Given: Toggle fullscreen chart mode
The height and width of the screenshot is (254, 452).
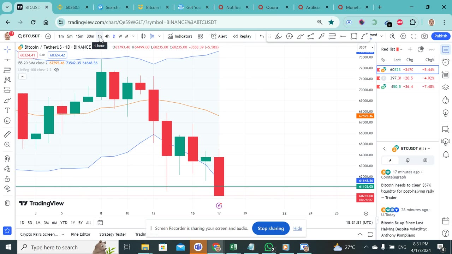Looking at the screenshot, I should click(414, 36).
